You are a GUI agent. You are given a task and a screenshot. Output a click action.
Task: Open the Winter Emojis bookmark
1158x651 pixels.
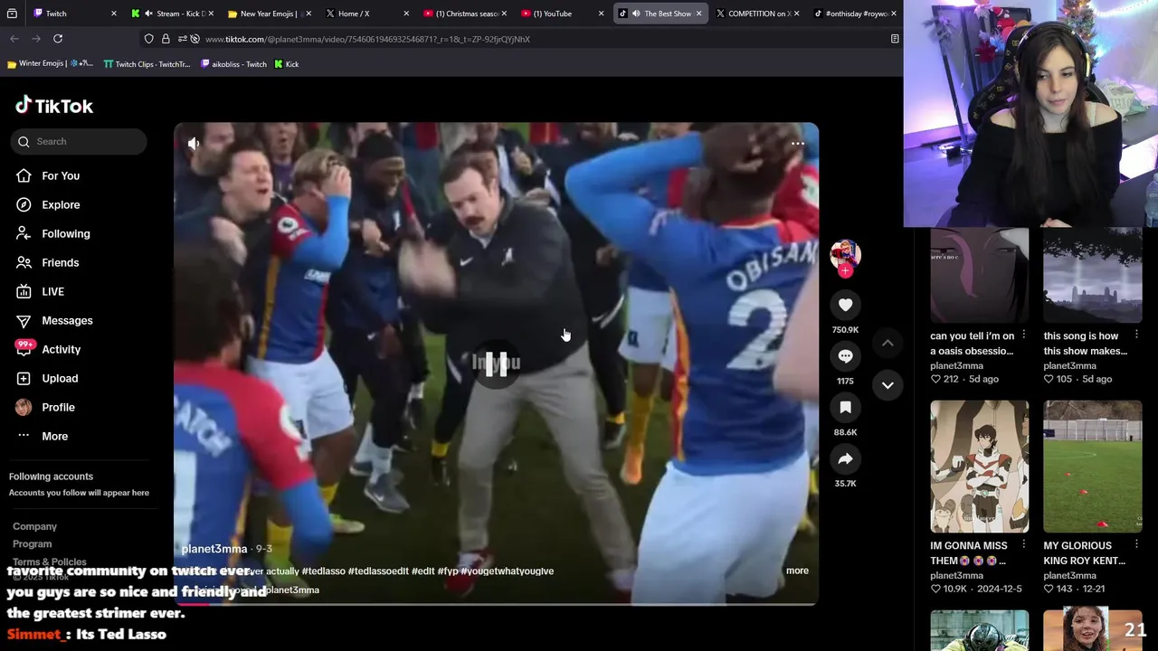tap(50, 64)
